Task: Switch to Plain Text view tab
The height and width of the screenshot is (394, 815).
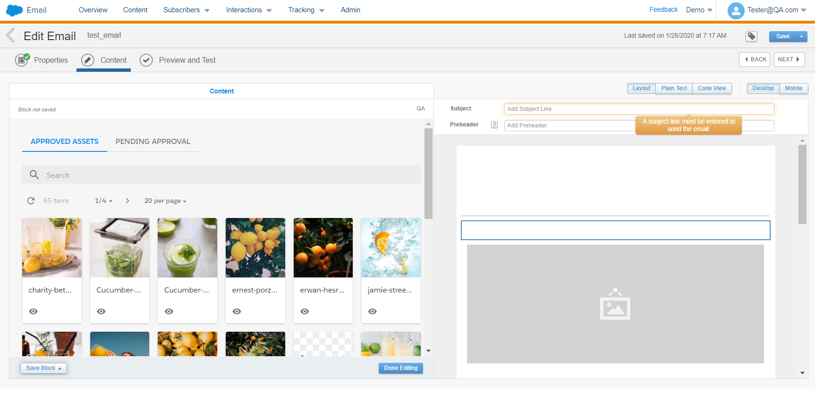Action: click(x=674, y=88)
